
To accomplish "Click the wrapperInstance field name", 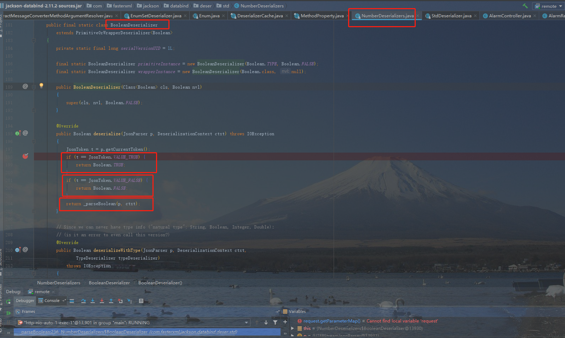I will 156,72.
